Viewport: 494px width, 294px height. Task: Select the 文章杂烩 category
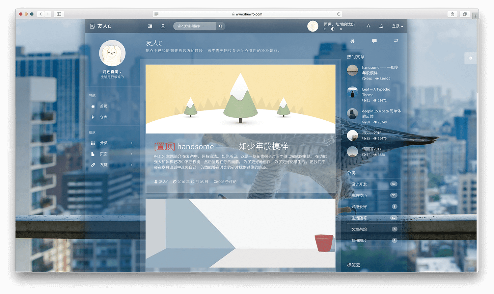[x=374, y=229]
